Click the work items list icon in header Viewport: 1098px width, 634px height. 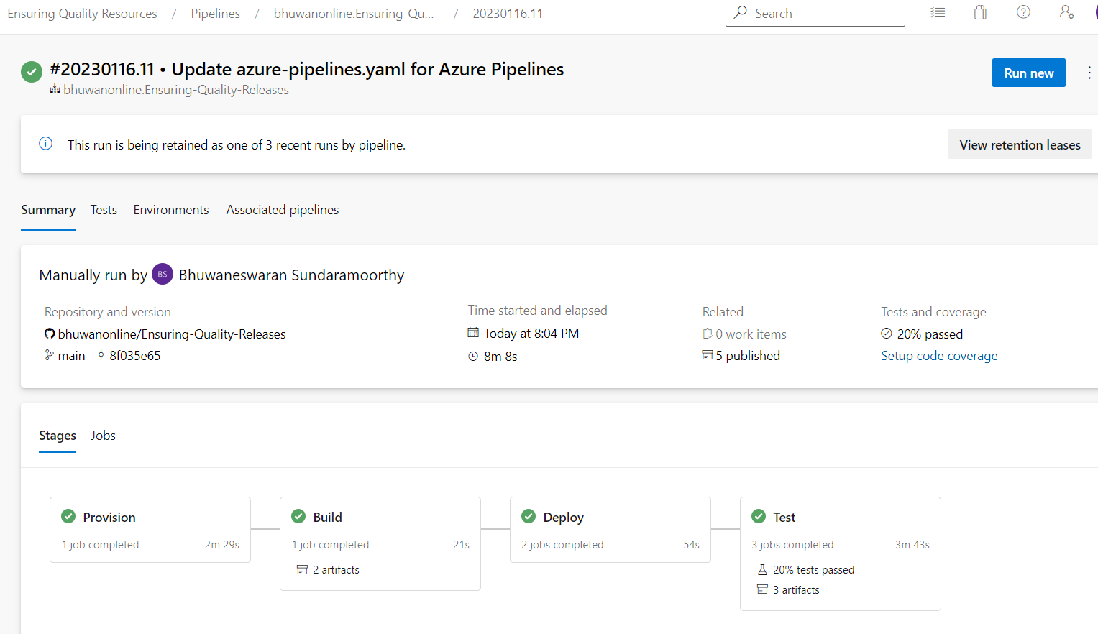pos(937,12)
